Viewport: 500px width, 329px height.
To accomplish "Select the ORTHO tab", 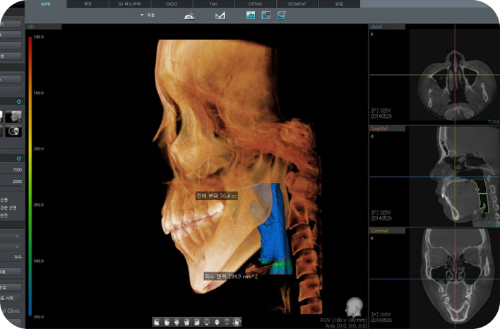I will coord(255,4).
